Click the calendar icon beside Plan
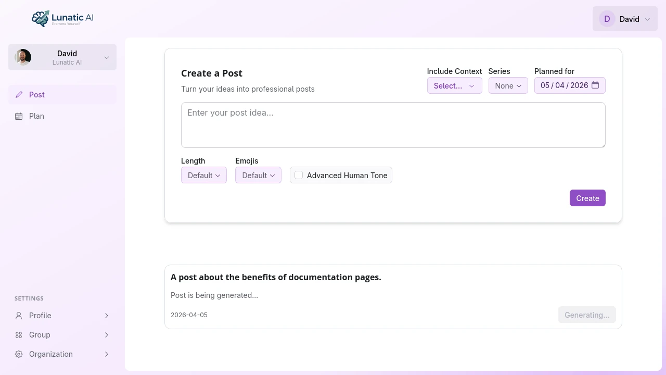The image size is (666, 375). coord(19,116)
